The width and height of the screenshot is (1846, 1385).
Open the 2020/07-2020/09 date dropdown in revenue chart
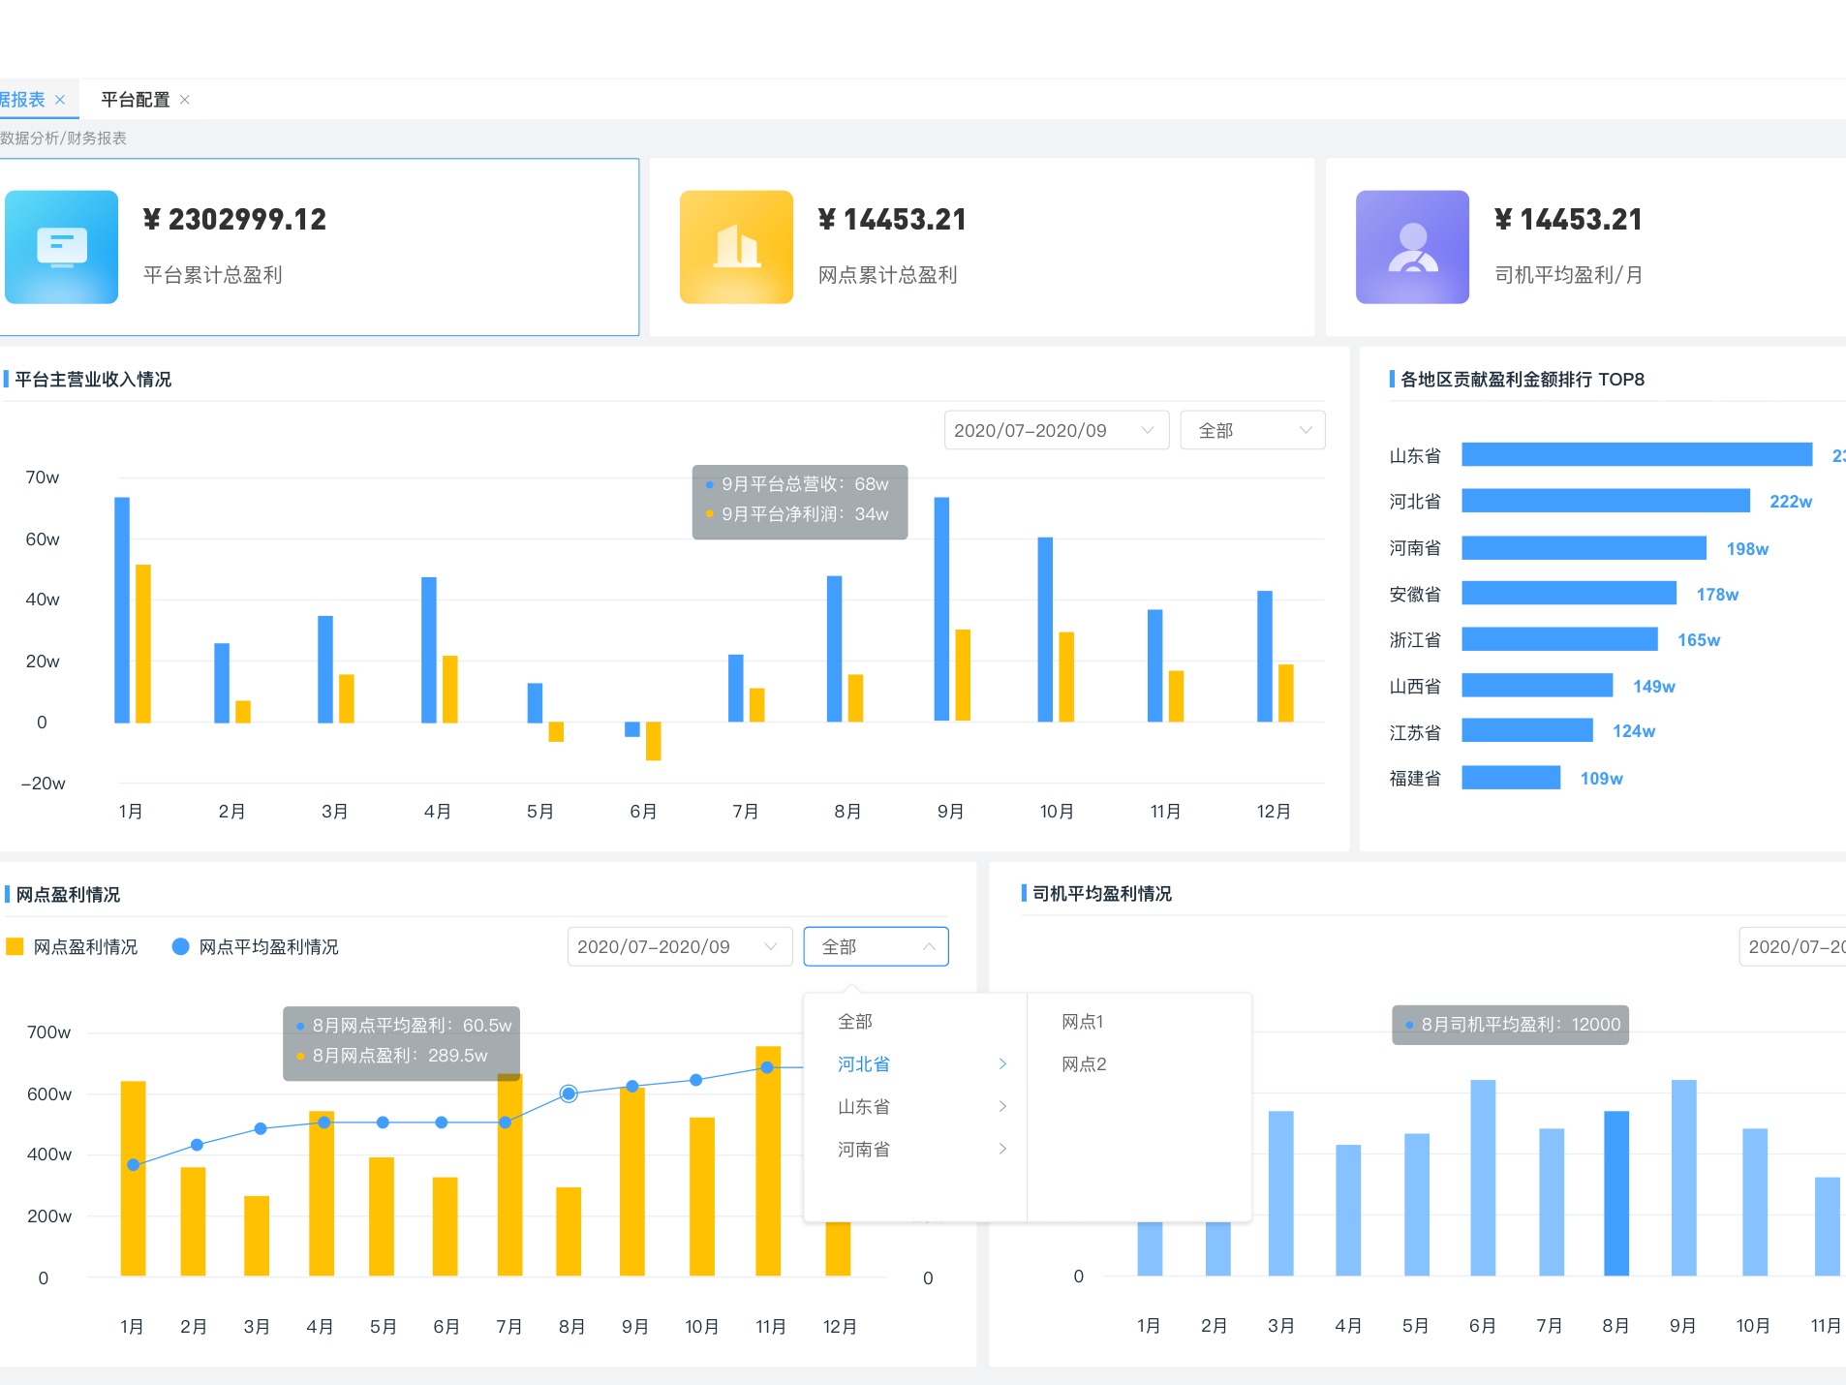coord(1056,430)
